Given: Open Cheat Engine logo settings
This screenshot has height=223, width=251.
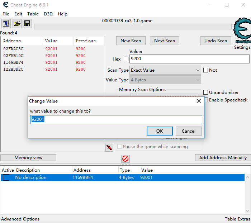Looking at the screenshot, I should tap(242, 31).
